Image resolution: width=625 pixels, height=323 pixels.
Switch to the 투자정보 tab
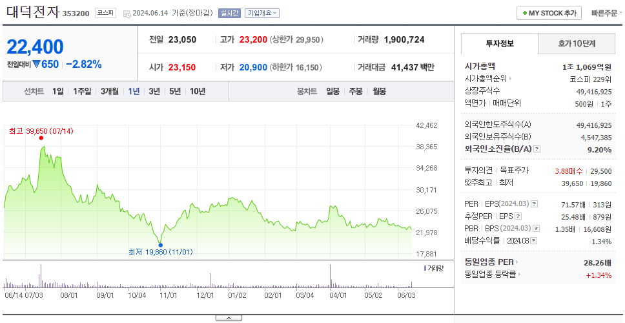pos(500,43)
